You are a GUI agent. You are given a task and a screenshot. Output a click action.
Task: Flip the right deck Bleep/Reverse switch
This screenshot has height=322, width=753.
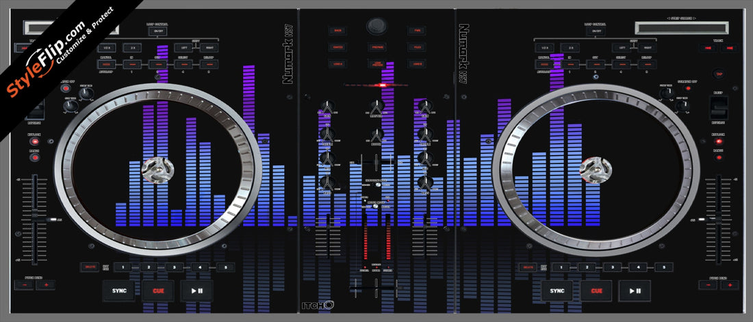[719, 107]
